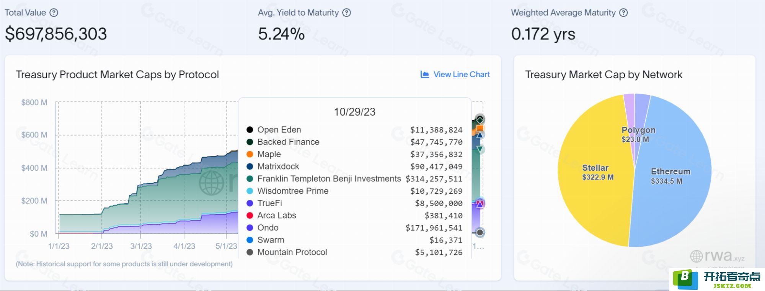Click the purple triangle marker near $200 M
Viewport: 765px width, 291px height.
(480, 204)
